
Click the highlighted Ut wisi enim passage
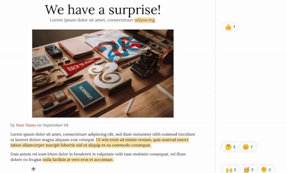pyautogui.click(x=99, y=142)
